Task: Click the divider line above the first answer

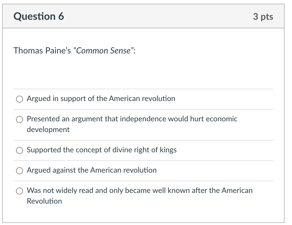Action: pos(143,89)
